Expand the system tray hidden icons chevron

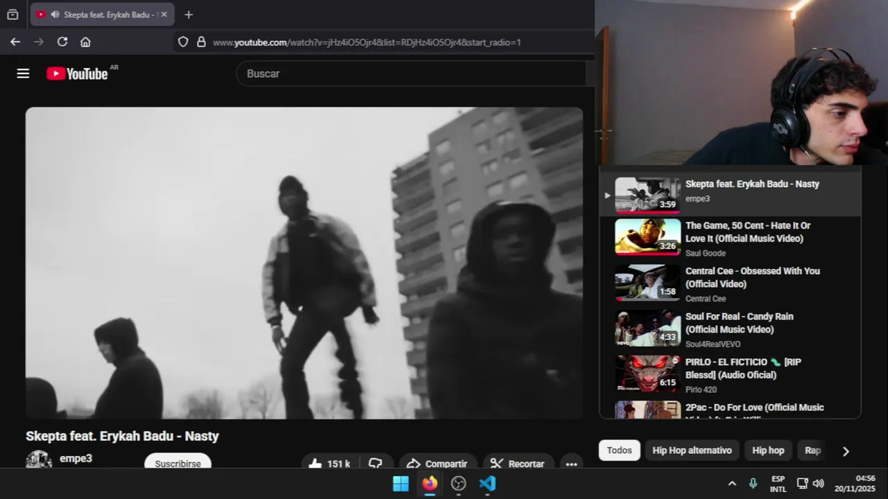[x=732, y=484]
